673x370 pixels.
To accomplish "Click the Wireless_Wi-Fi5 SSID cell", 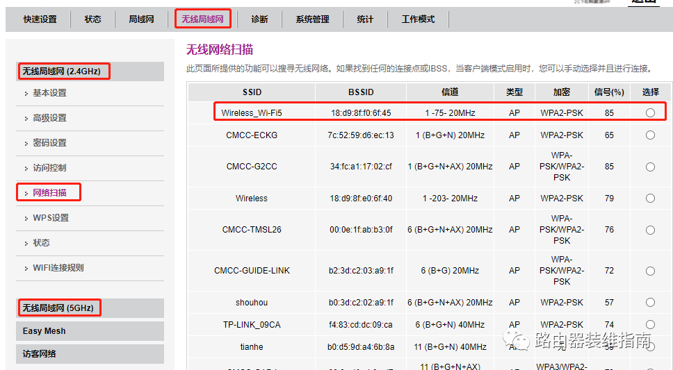I will 252,113.
